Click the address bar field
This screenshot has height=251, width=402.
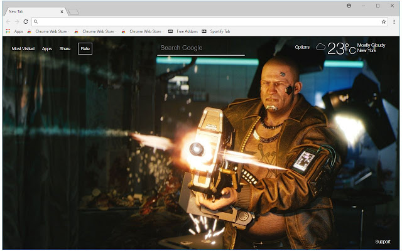[x=209, y=22]
